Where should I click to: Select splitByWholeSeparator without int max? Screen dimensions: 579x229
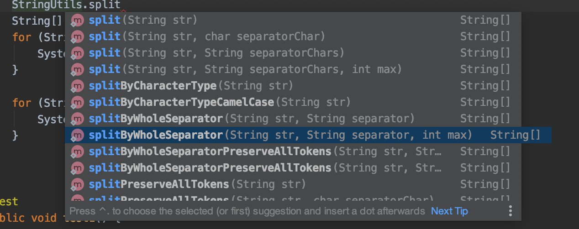click(x=252, y=119)
